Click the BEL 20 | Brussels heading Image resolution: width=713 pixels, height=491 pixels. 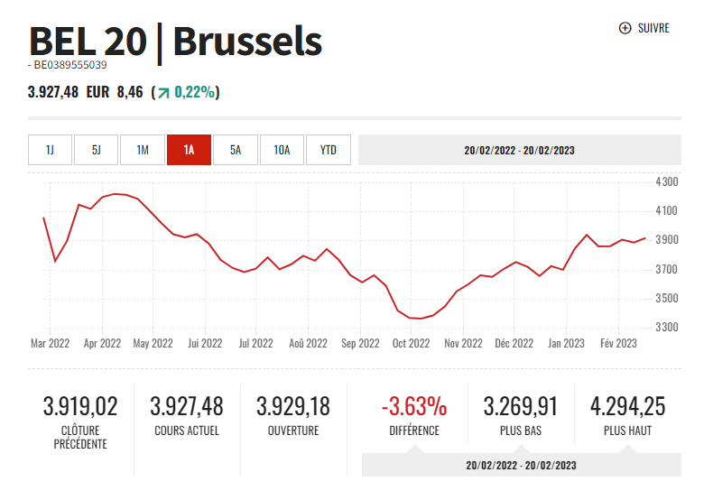(x=175, y=41)
